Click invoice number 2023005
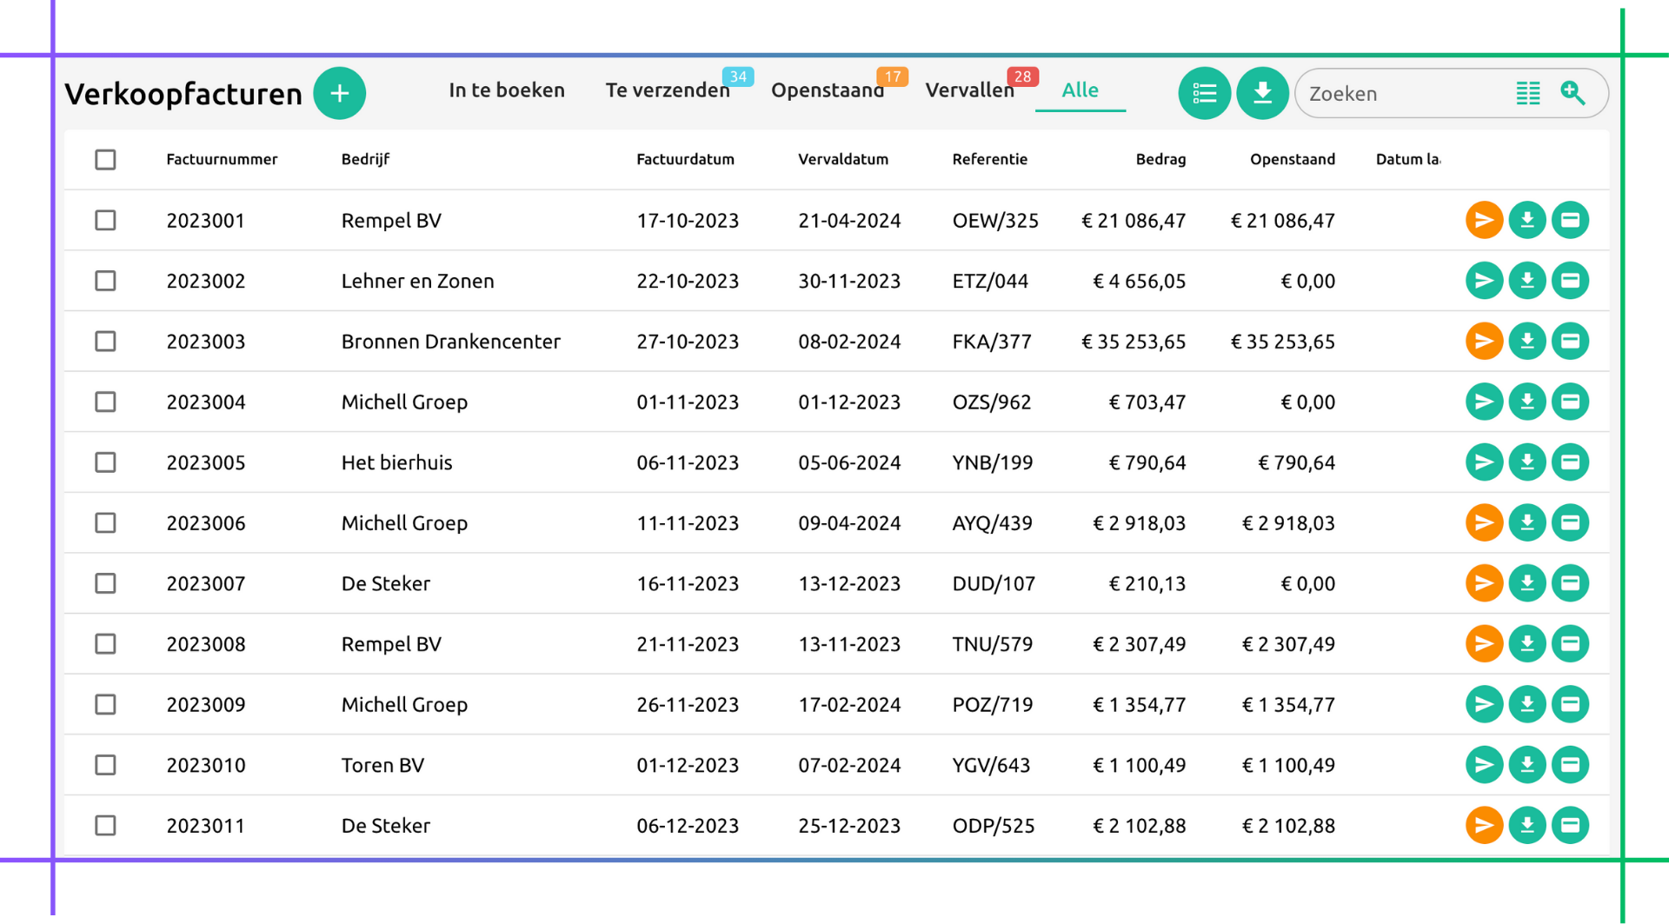Viewport: 1669px width, 924px height. [206, 462]
